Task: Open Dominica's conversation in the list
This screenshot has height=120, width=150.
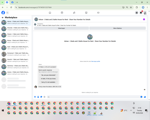Action: (x=16, y=67)
